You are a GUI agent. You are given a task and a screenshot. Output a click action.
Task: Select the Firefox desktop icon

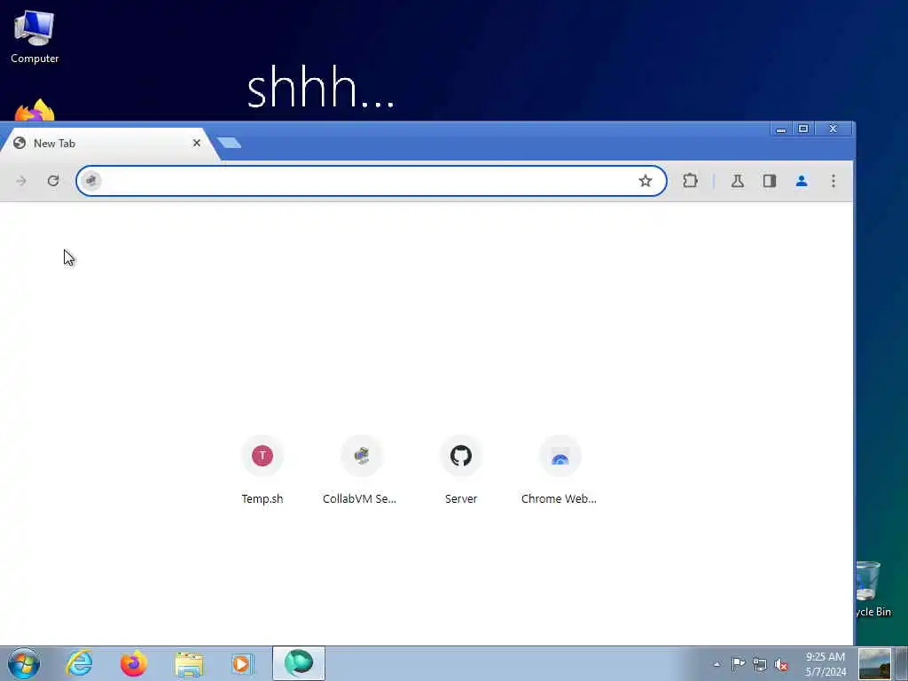tap(35, 110)
